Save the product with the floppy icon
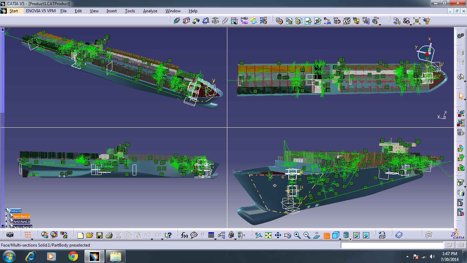 pyautogui.click(x=100, y=235)
